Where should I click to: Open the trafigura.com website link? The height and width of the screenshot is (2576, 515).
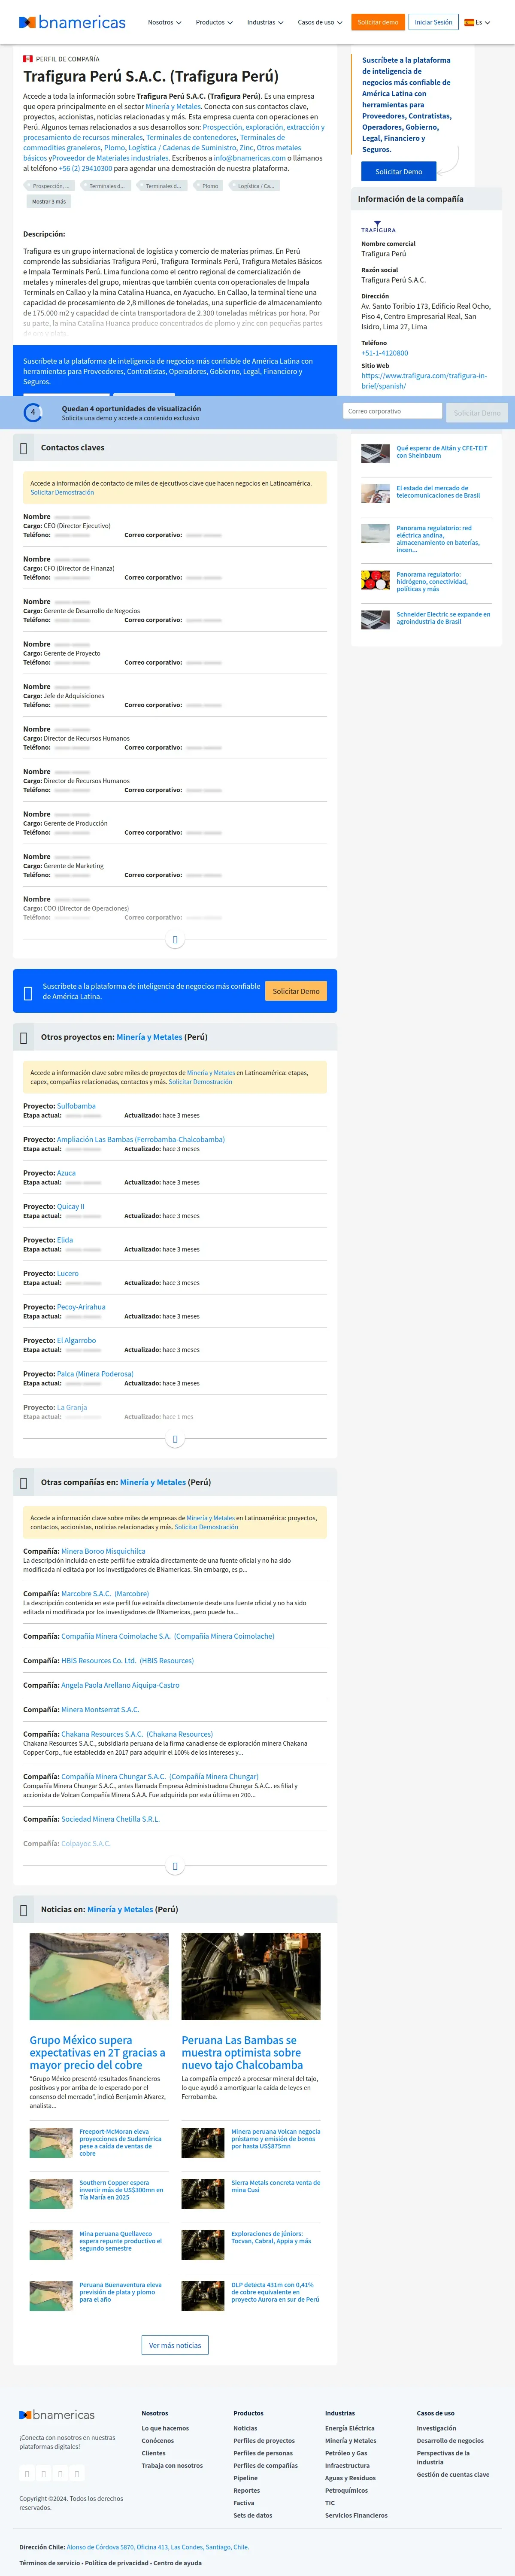pos(424,381)
